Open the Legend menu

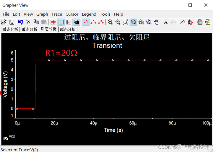click(x=89, y=14)
